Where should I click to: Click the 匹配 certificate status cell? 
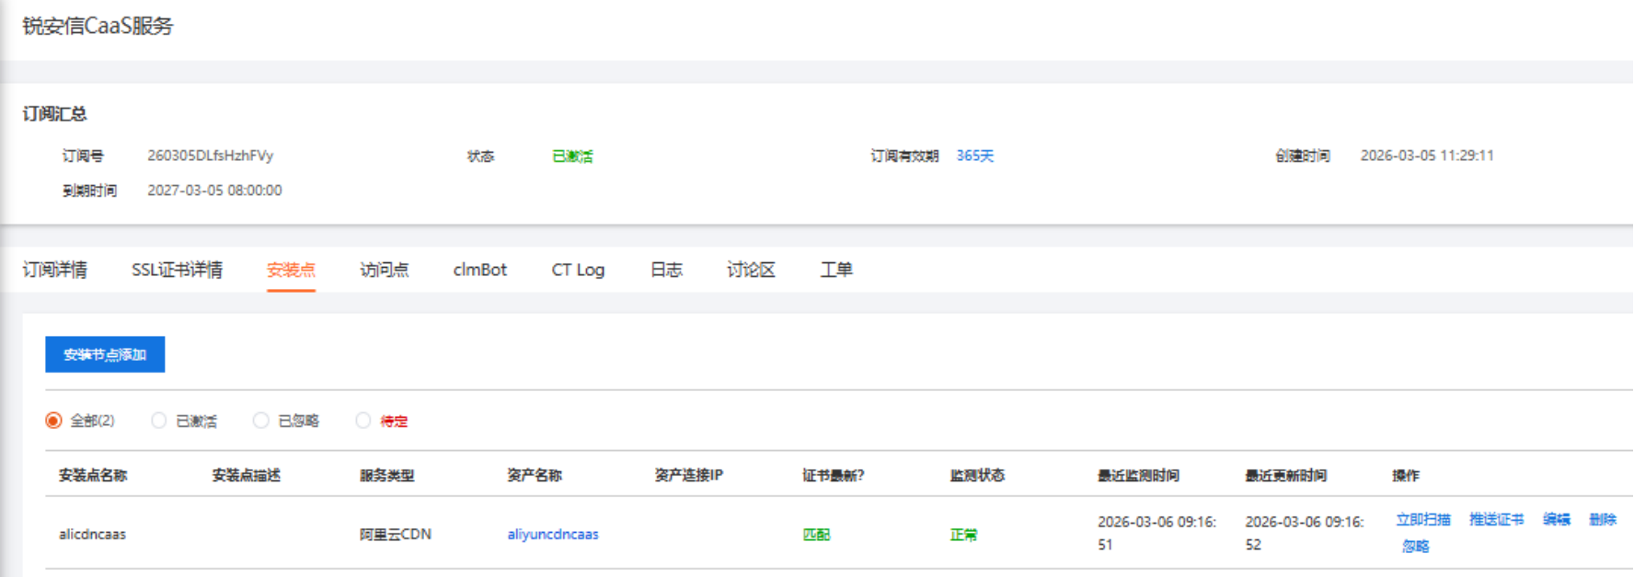(816, 535)
